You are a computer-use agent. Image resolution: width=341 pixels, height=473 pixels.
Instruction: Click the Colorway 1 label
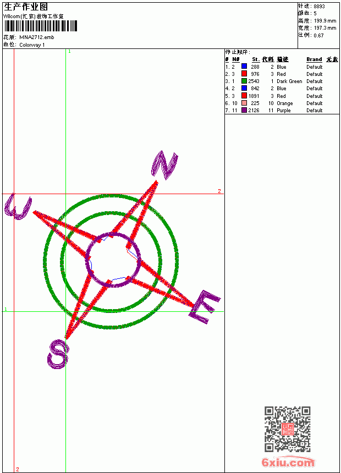click(32, 45)
